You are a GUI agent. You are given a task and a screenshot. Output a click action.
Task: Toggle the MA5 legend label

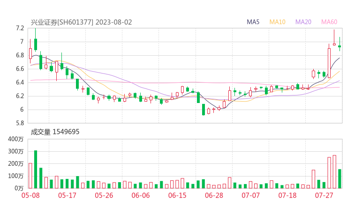(x=253, y=22)
